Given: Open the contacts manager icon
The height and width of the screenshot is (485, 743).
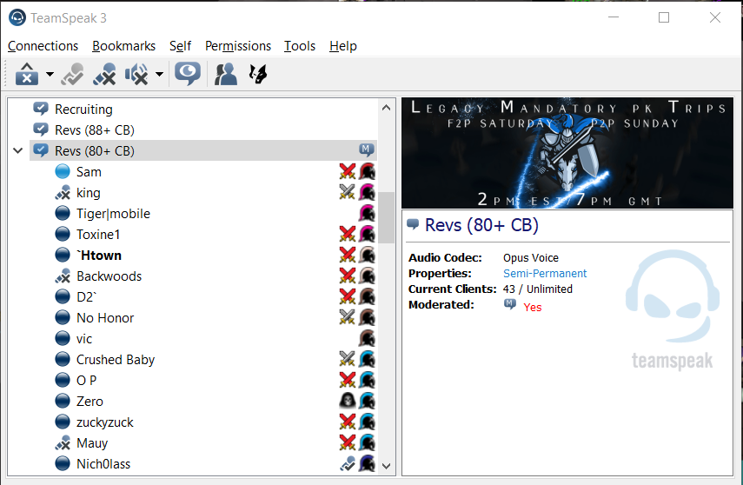Looking at the screenshot, I should coord(226,75).
